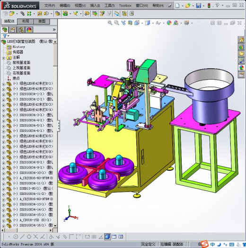
Task: Click the Zoom to Fit magnifier icon
Action: (x=110, y=23)
